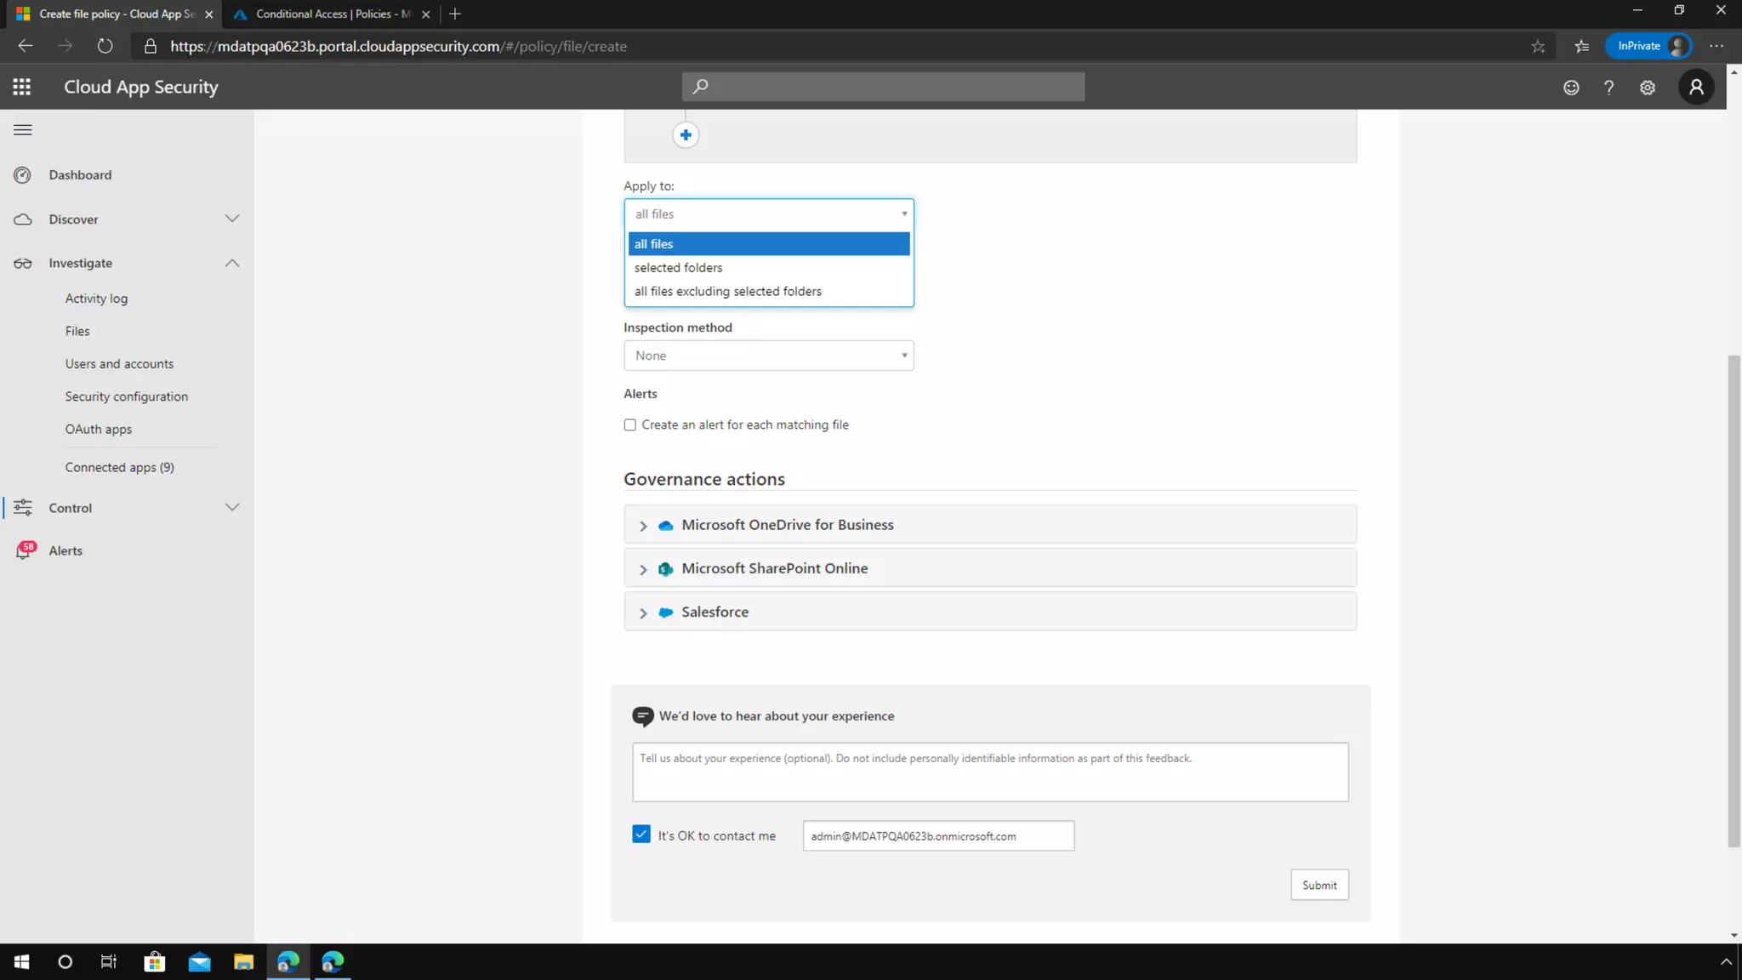Open the settings gear icon
The image size is (1742, 980).
click(1648, 88)
